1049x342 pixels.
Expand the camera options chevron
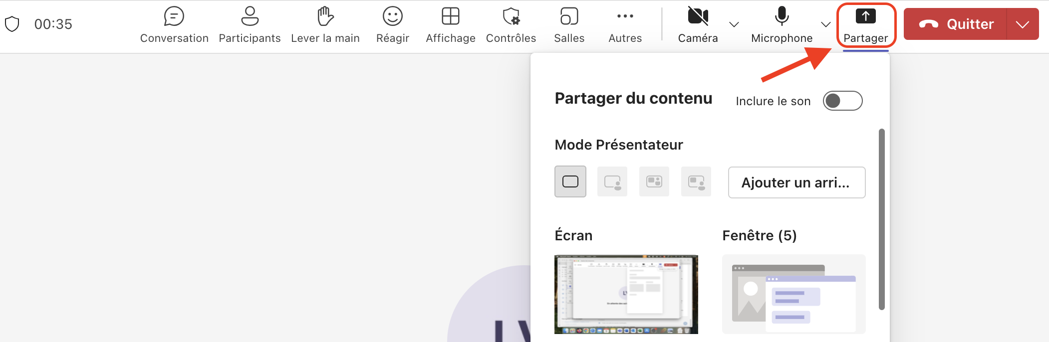(734, 24)
